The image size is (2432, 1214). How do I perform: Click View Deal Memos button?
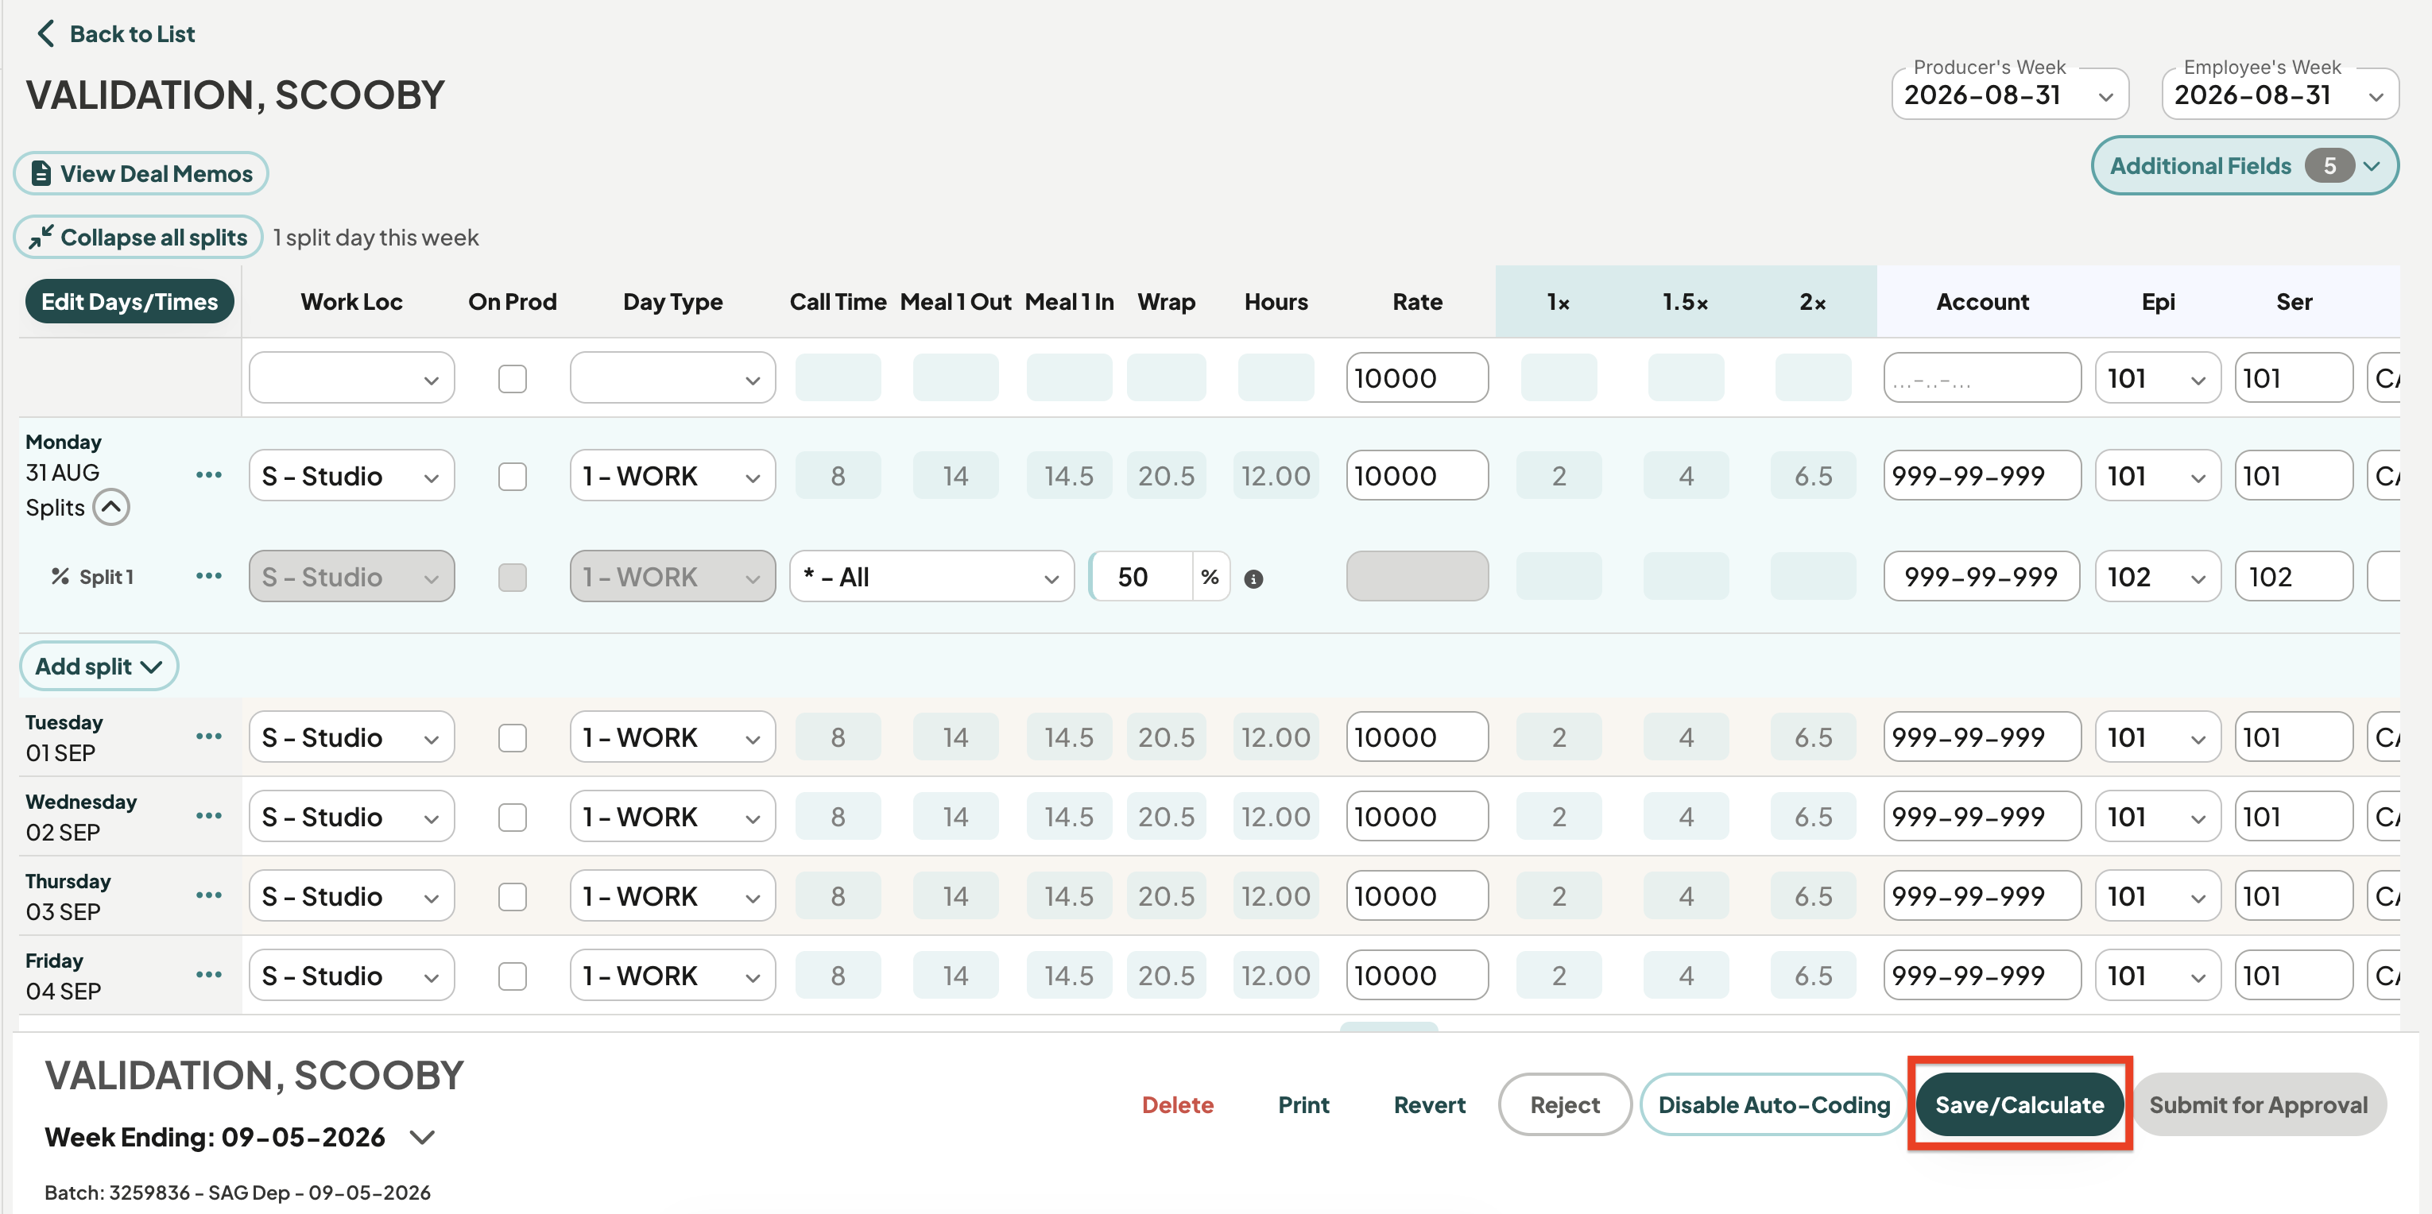pyautogui.click(x=141, y=174)
